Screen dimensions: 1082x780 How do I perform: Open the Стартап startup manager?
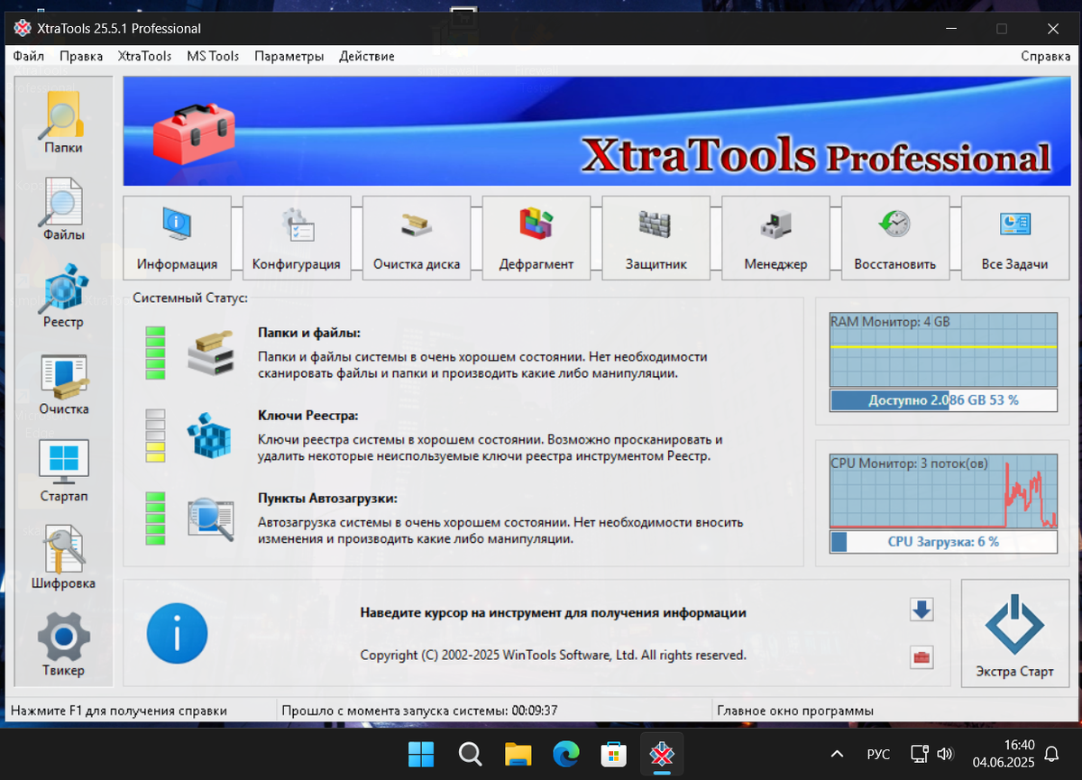63,472
